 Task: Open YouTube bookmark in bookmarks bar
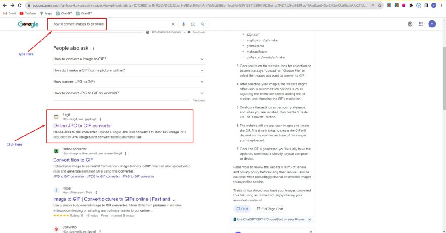(x=27, y=13)
